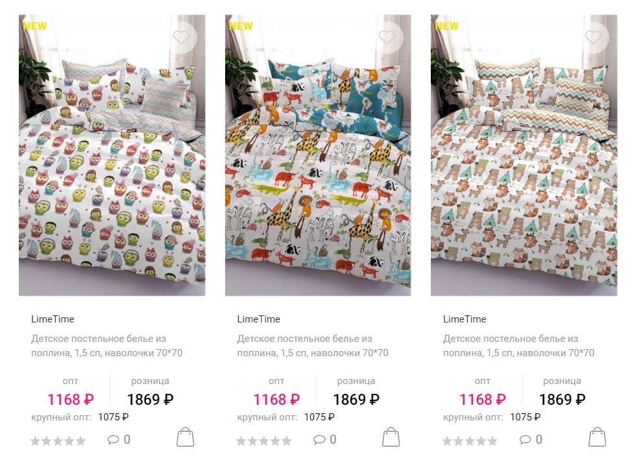Open LimeTime brand link under safari bedding
The width and height of the screenshot is (630, 460).
click(258, 319)
